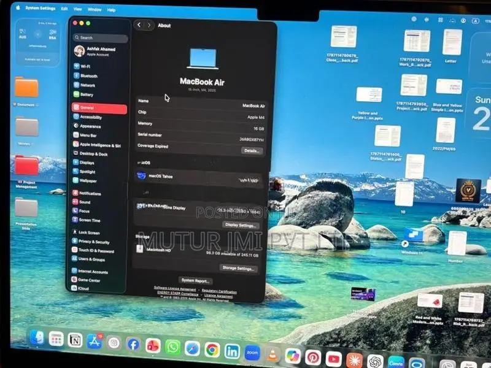Select the Letter file on desktop

point(452,46)
